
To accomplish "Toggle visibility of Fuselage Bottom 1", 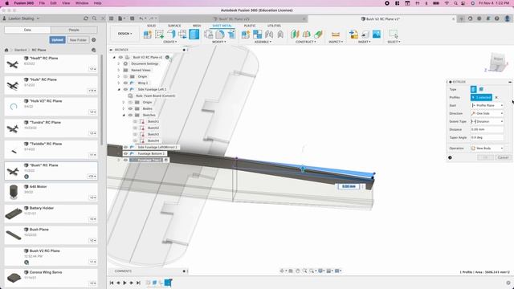I will tap(125, 153).
